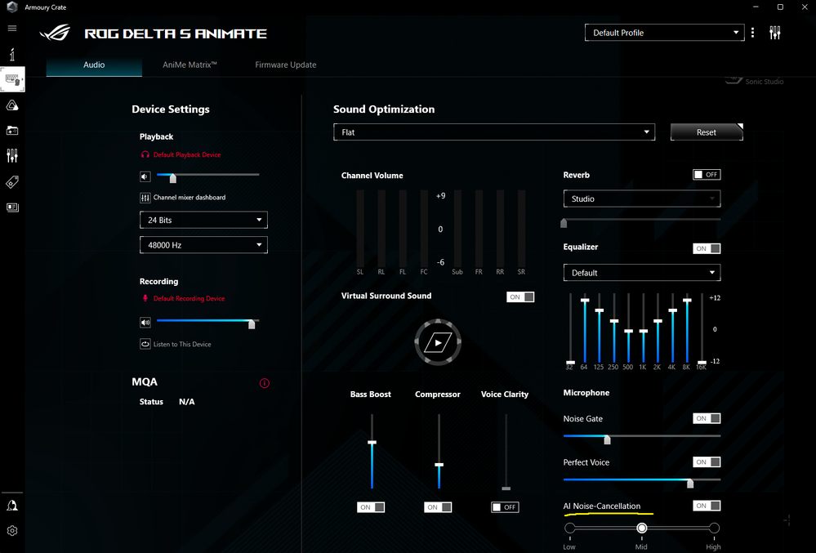The image size is (816, 553).
Task: Click the Listen to This Device icon
Action: pos(145,344)
